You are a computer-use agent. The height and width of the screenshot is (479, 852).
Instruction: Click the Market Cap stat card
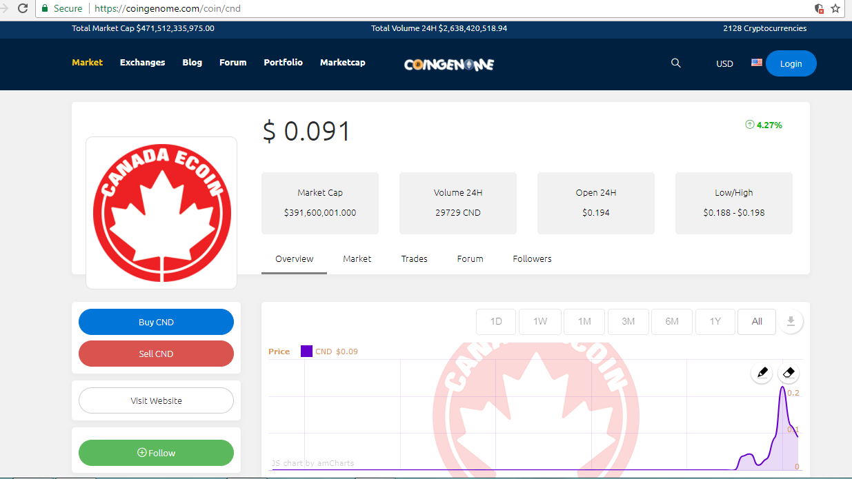[x=320, y=203]
